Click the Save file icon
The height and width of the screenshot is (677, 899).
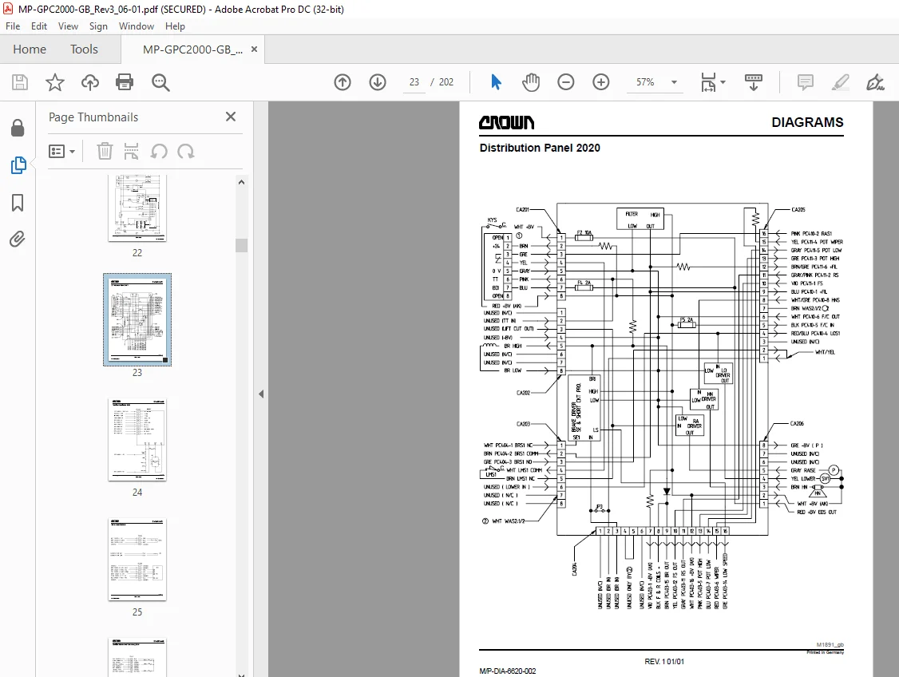tap(19, 82)
